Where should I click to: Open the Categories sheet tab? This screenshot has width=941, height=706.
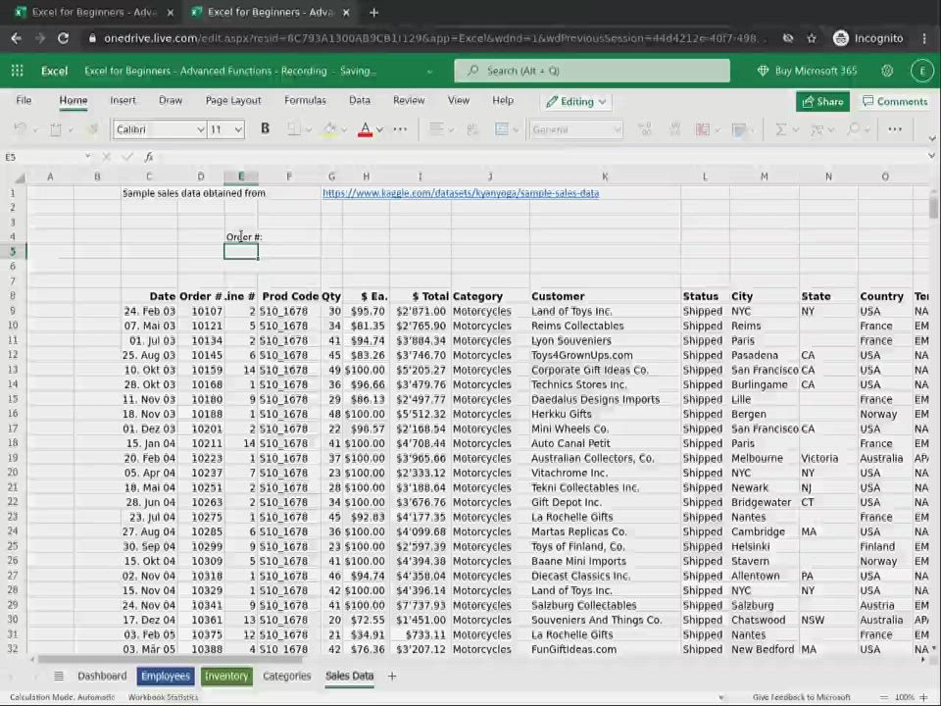pyautogui.click(x=287, y=676)
